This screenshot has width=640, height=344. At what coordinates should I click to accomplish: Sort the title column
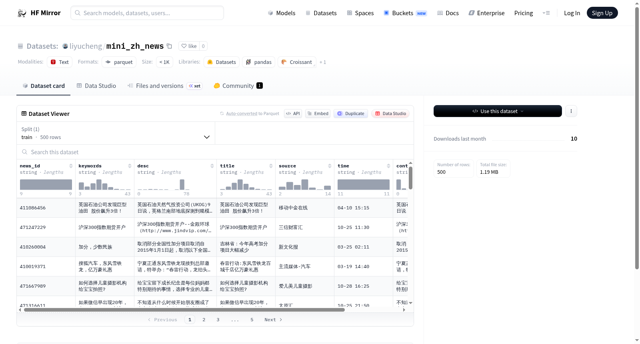click(x=271, y=166)
